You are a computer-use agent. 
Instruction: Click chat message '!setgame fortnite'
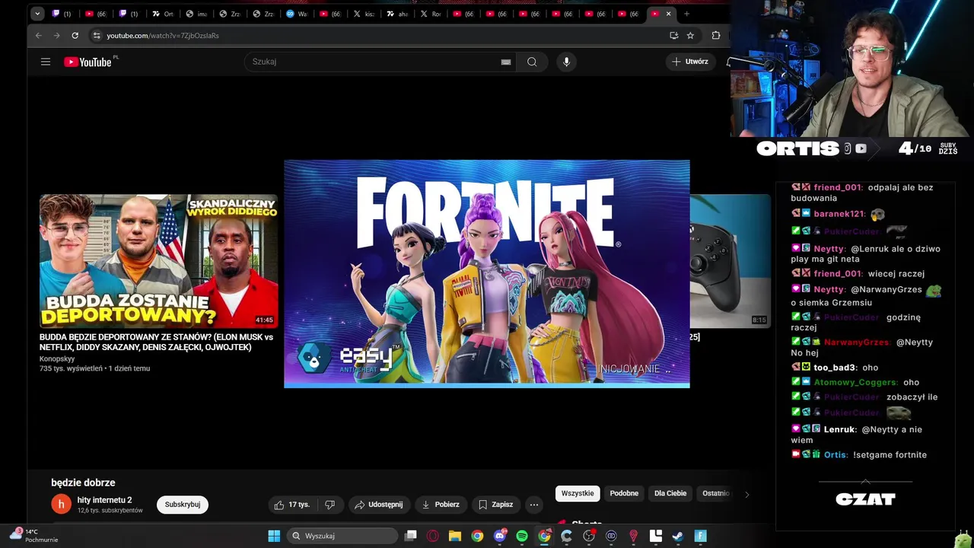(x=890, y=455)
